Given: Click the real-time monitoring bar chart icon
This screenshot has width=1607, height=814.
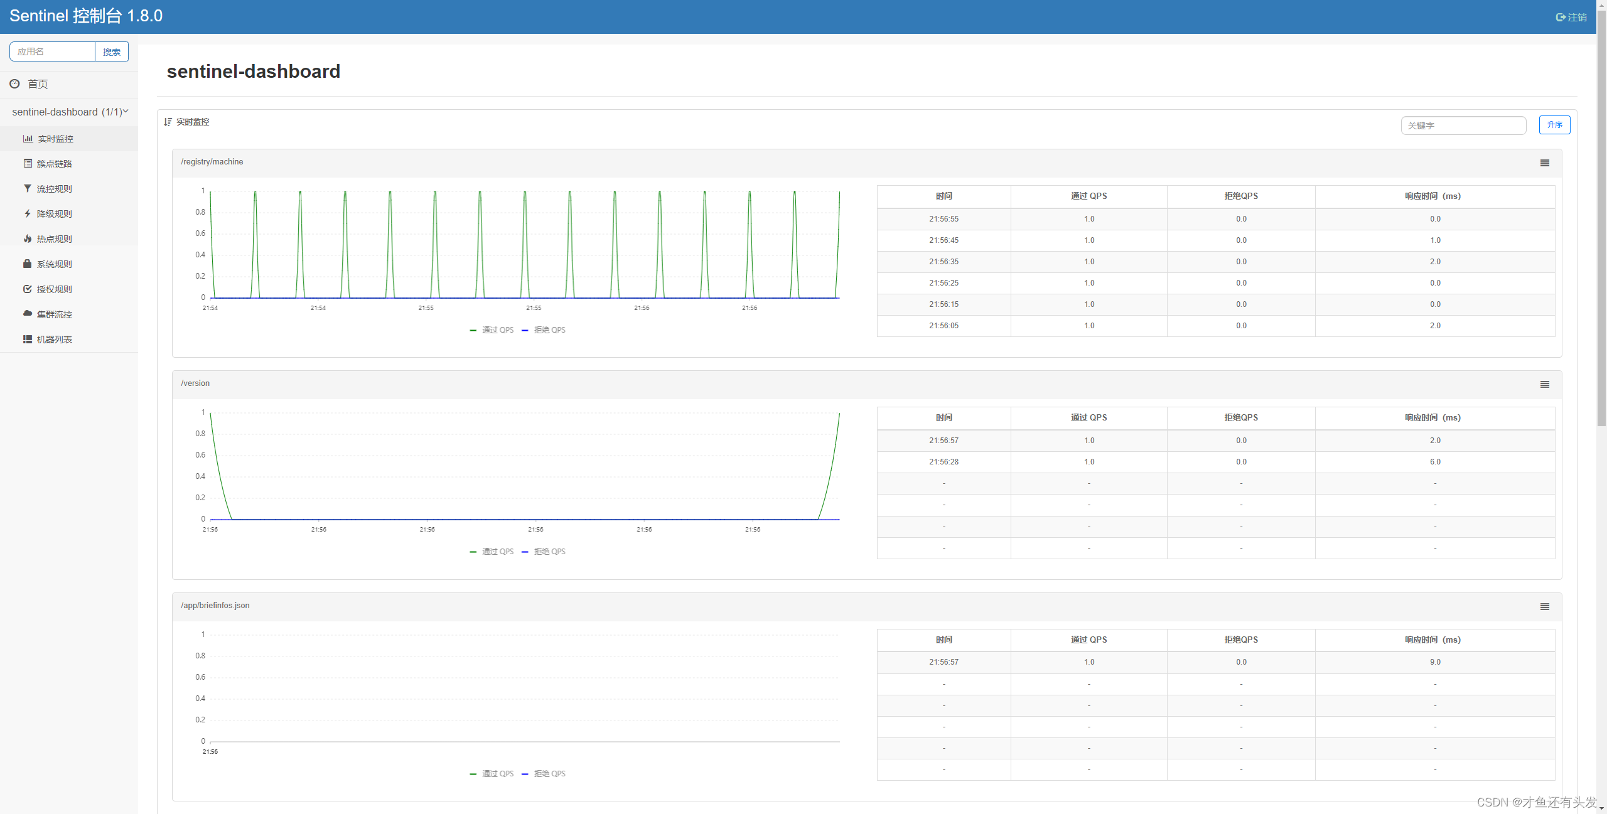Looking at the screenshot, I should tap(28, 139).
